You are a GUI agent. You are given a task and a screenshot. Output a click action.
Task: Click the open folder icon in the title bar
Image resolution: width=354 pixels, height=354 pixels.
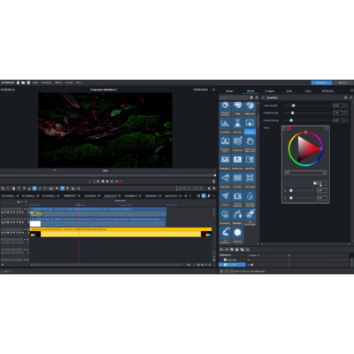pos(23,83)
